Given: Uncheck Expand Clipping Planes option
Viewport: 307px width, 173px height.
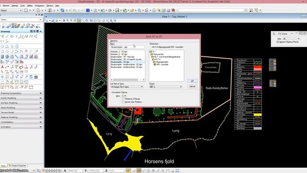Looking at the screenshot, I should [278, 42].
